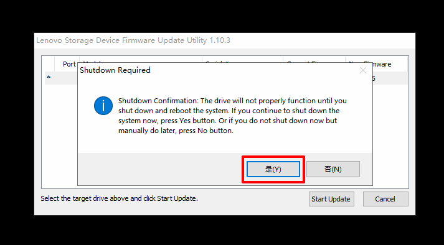Click the blue information icon in dialog
Viewport: 444px width, 245px height.
[103, 106]
